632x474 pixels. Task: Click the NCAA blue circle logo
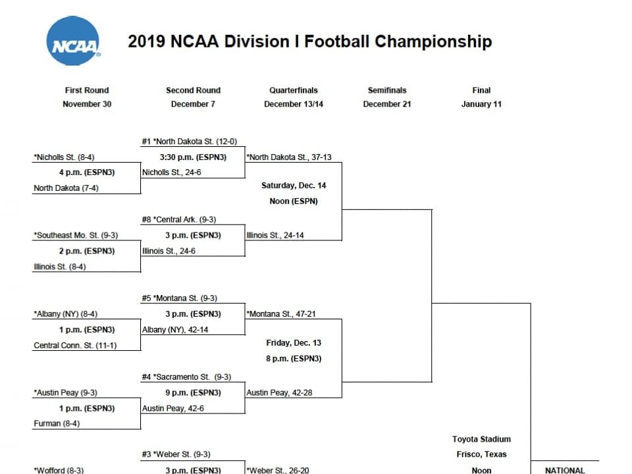[73, 41]
